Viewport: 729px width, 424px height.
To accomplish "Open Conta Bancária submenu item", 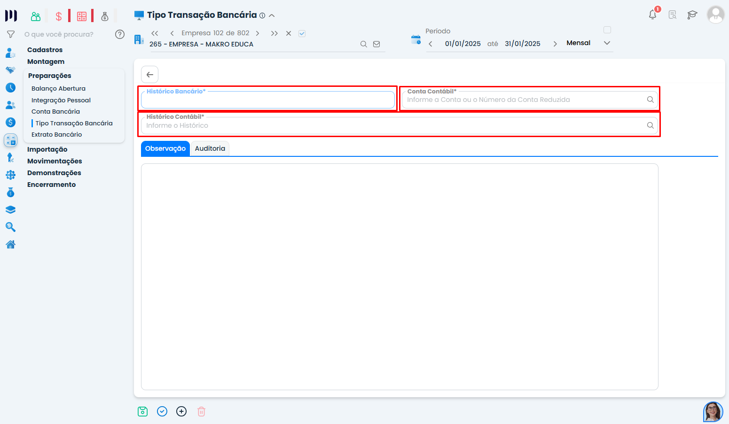I will 56,111.
